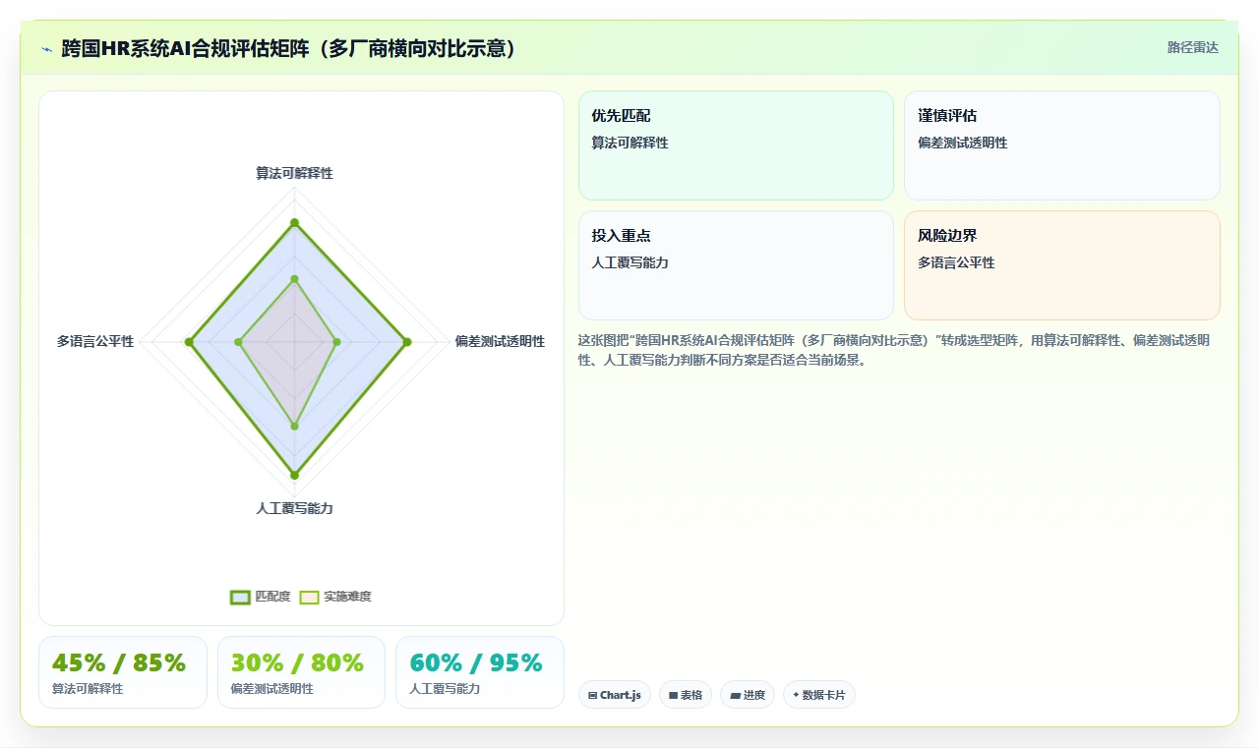Click 算法可解释性 text in 优先匹配 card

click(x=629, y=143)
